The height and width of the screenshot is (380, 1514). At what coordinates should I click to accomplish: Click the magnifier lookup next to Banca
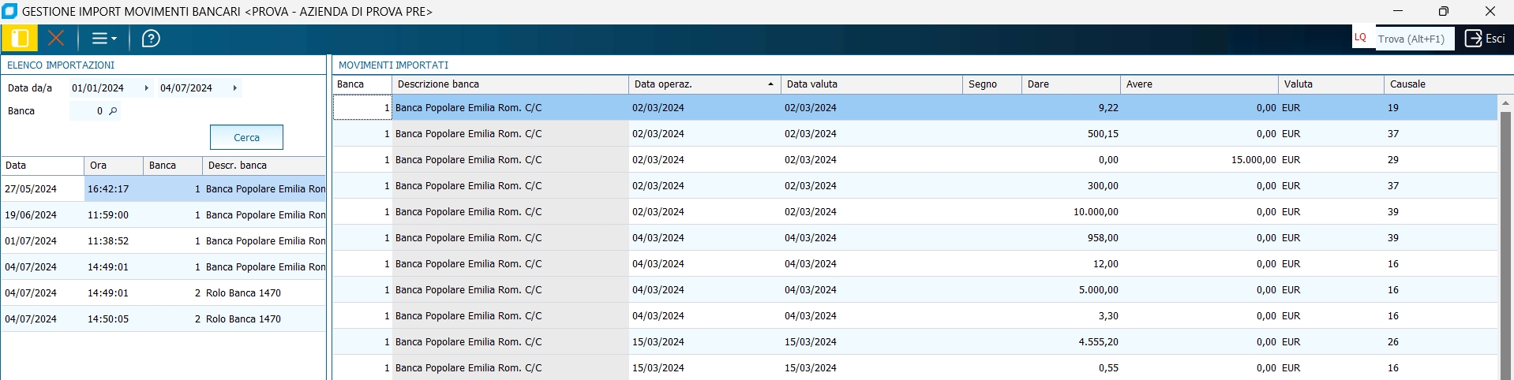(x=113, y=111)
